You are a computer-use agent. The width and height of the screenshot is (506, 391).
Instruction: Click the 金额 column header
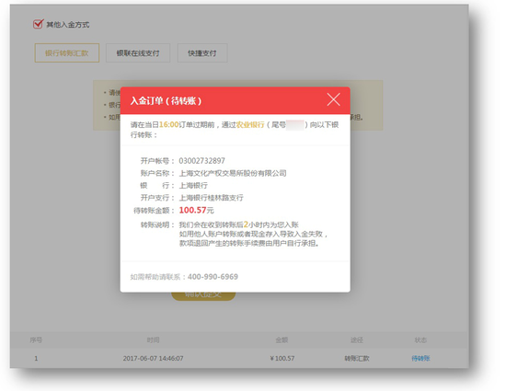point(282,340)
